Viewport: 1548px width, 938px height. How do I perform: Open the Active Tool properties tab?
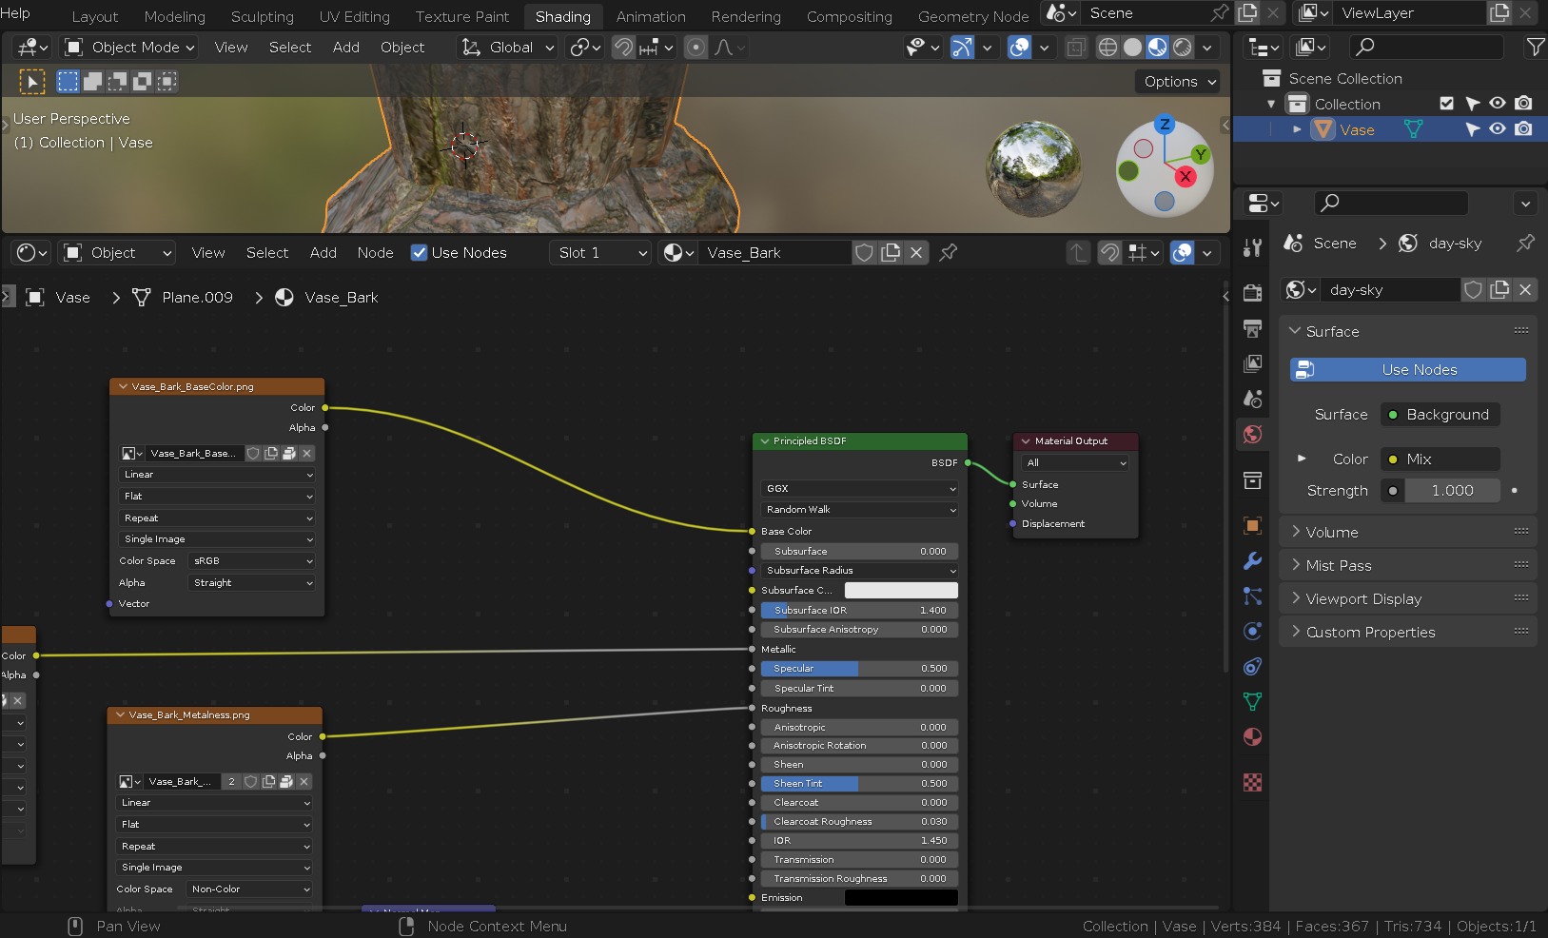click(x=1252, y=247)
